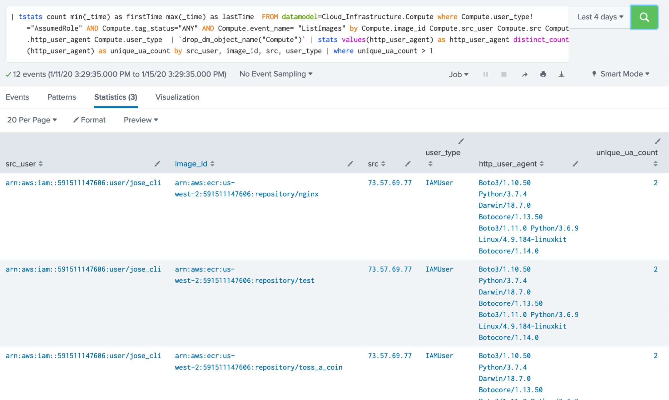Open the Preview dropdown
Image resolution: width=669 pixels, height=400 pixels.
(141, 120)
